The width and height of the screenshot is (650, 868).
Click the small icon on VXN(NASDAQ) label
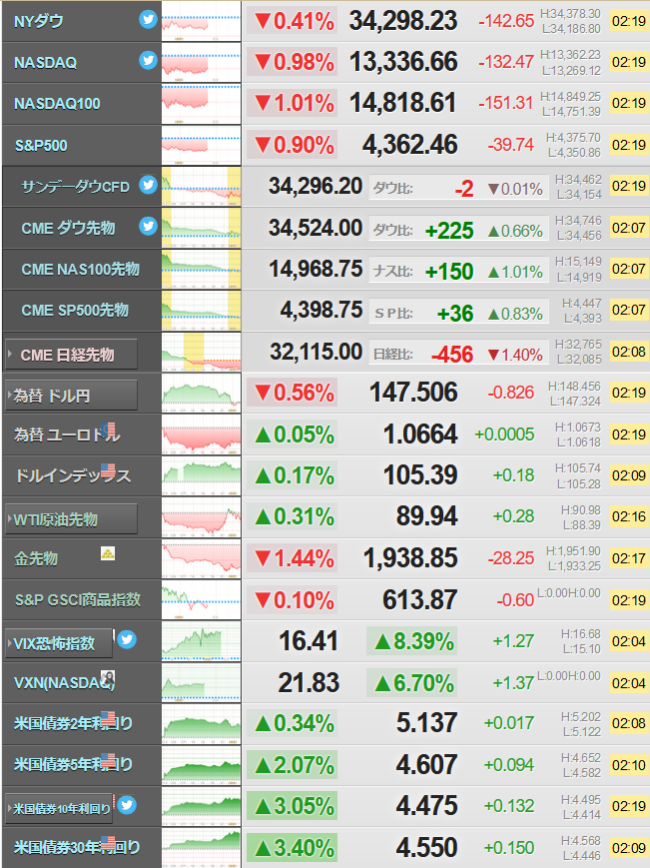(x=107, y=677)
